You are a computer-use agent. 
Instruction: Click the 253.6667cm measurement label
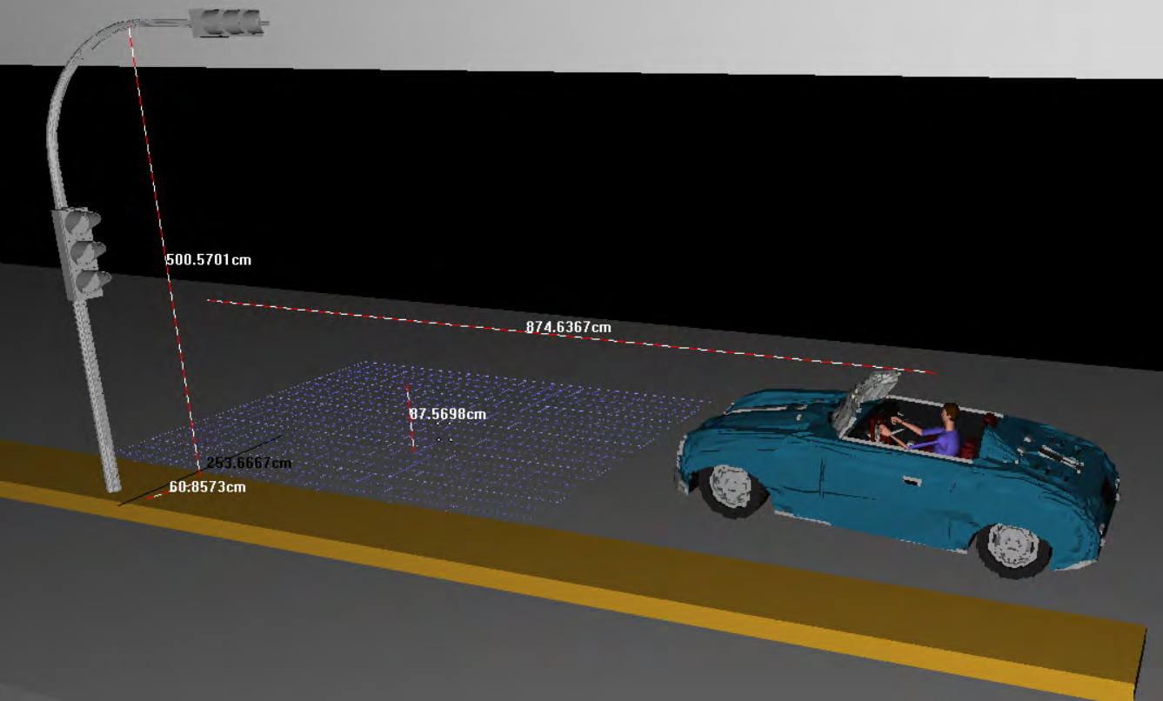click(x=249, y=463)
